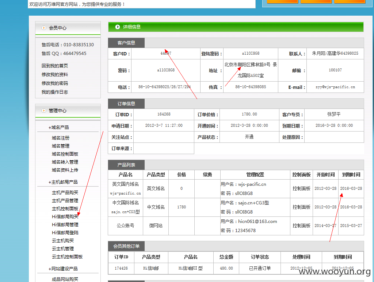
Task: Open 云主机购买
Action: [63, 241]
